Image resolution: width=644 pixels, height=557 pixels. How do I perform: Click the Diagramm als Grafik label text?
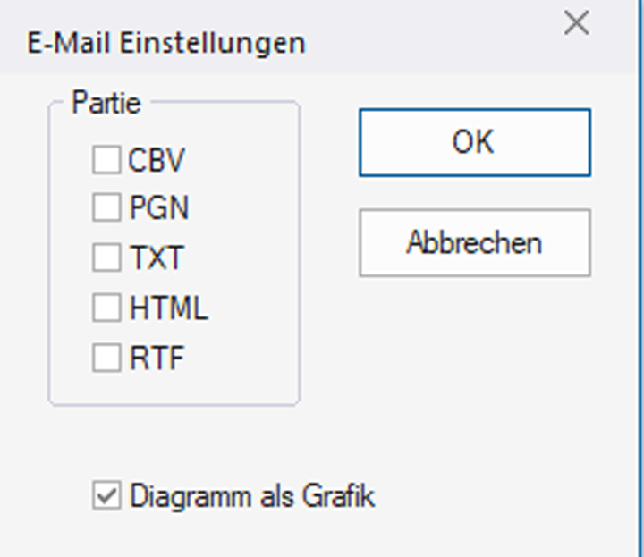click(x=252, y=496)
